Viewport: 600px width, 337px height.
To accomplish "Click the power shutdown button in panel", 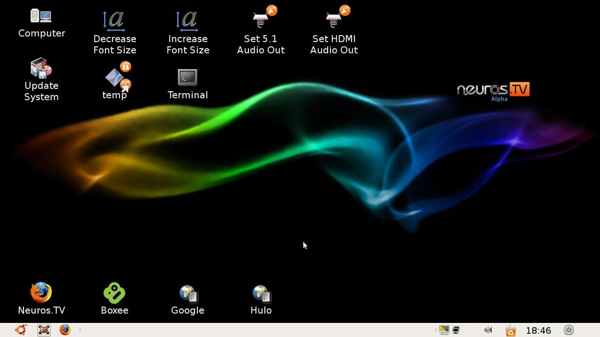I will 568,330.
